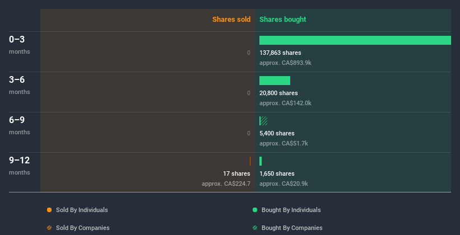The image size is (460, 235).
Task: Click the approx. CA$224.7 sold amount
Action: pos(226,184)
